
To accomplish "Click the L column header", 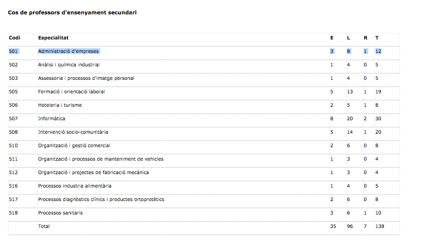I will pyautogui.click(x=348, y=38).
